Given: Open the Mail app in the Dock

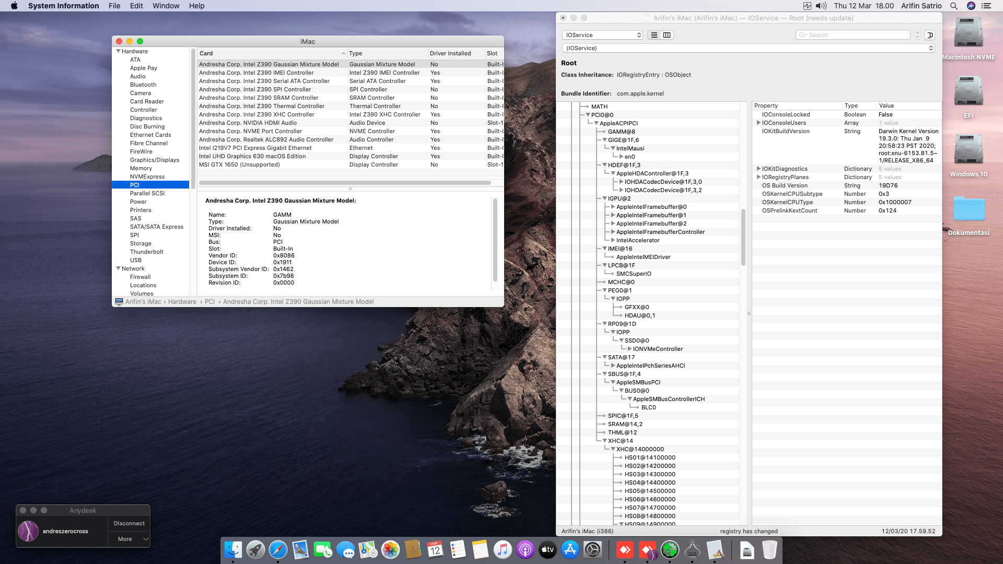Looking at the screenshot, I should coord(300,549).
